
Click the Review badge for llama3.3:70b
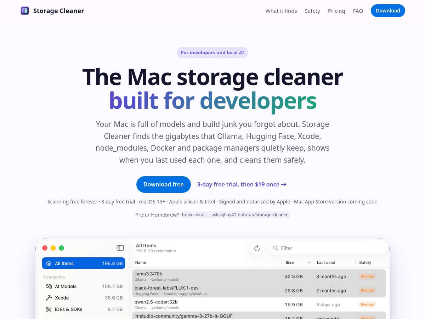[x=367, y=276]
